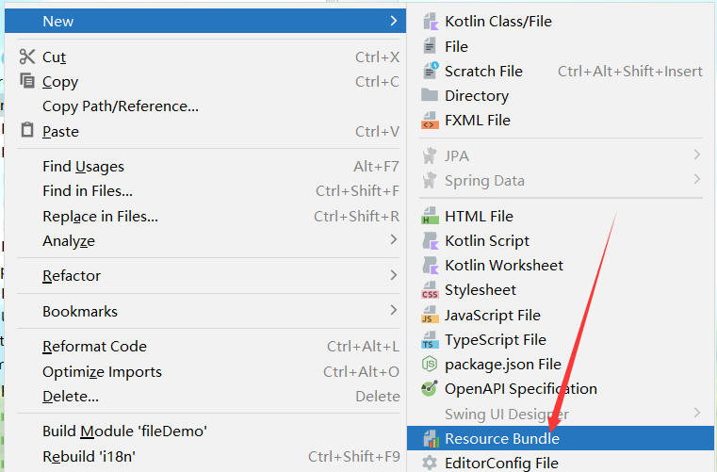The height and width of the screenshot is (472, 717).
Task: Click the Kotlin Class/File icon
Action: tap(430, 21)
